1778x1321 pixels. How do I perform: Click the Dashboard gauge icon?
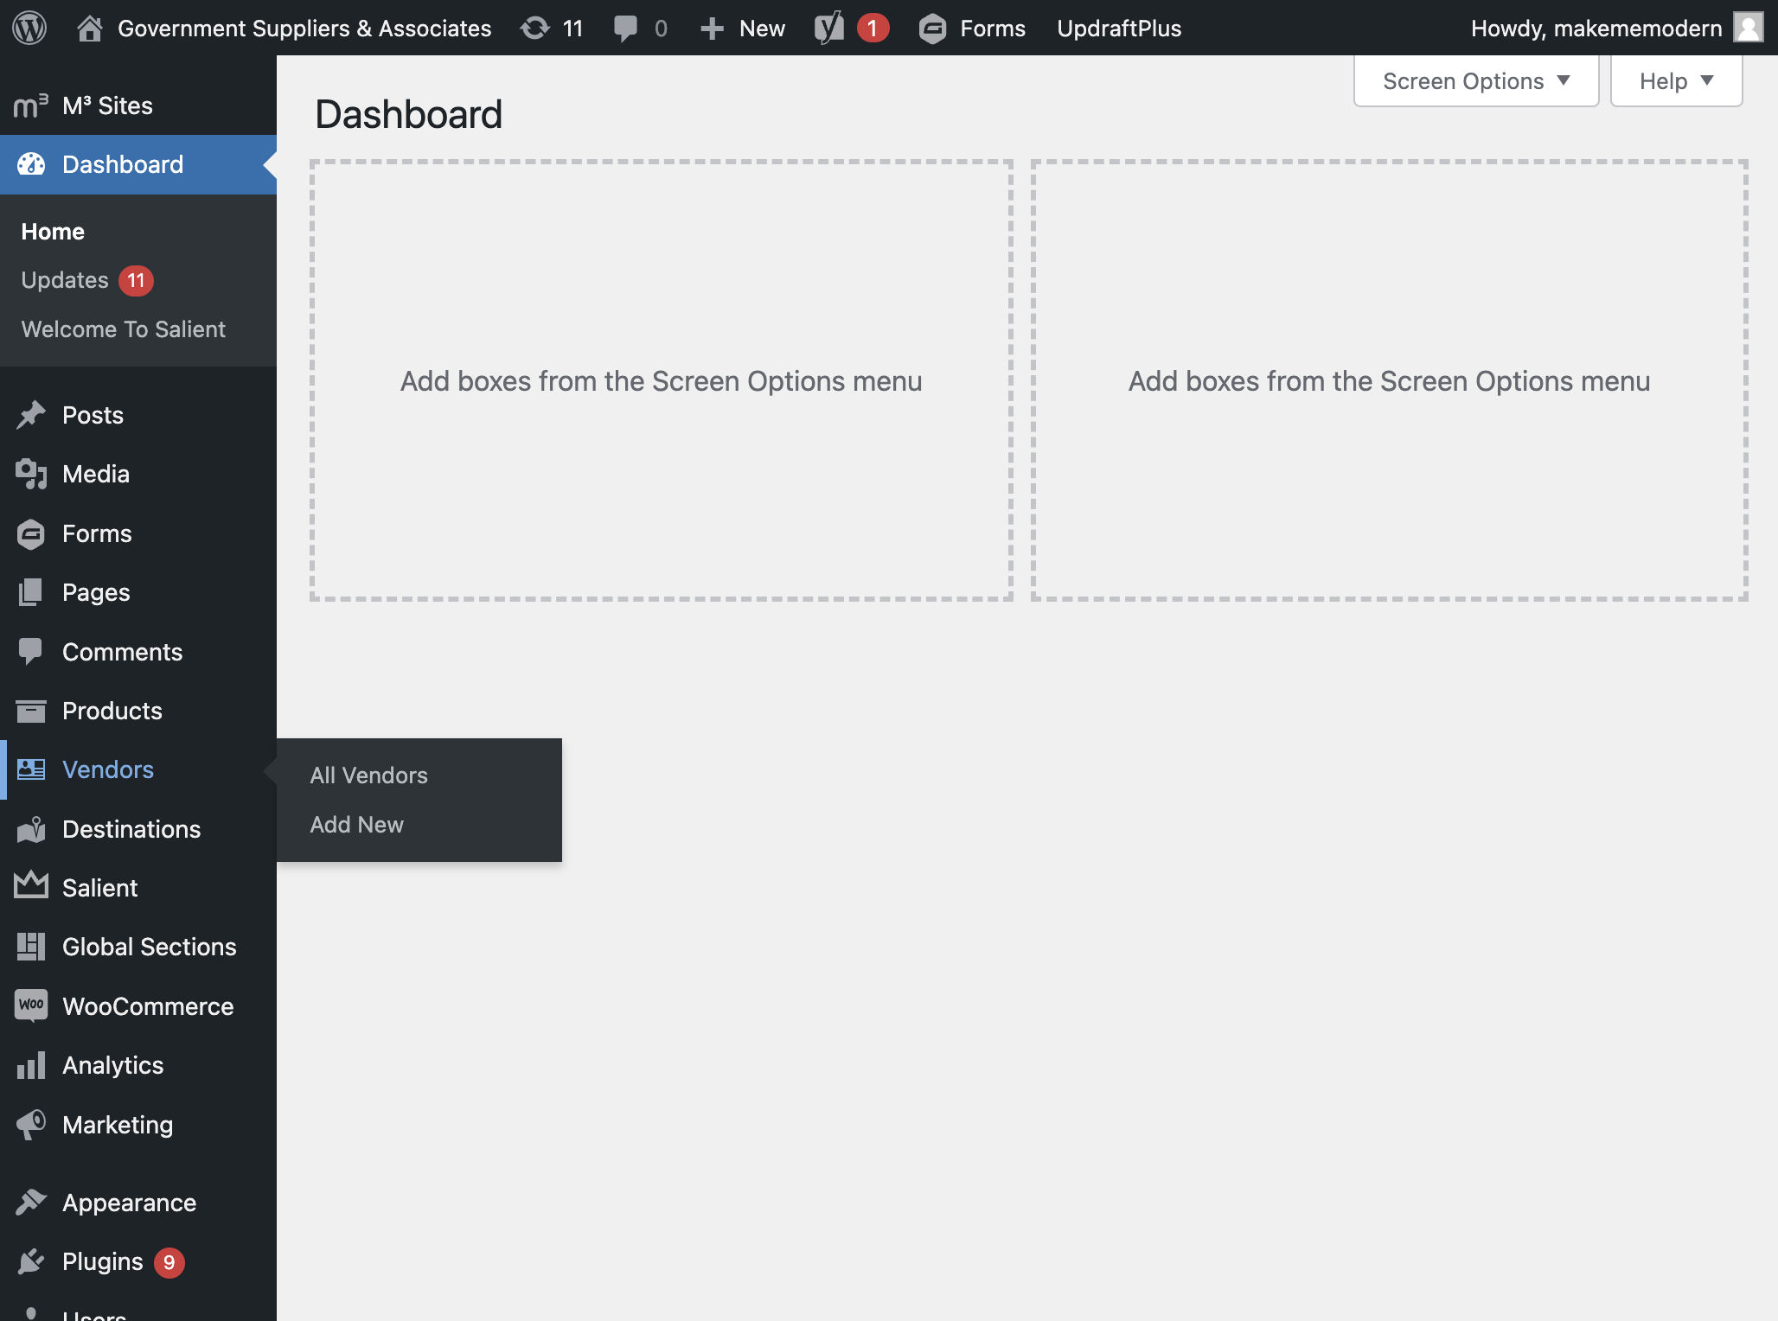click(31, 164)
